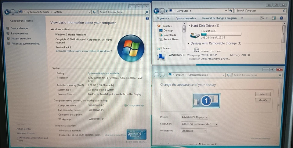
Task: Click Device Manager shield icon
Action: pyautogui.click(x=8, y=28)
